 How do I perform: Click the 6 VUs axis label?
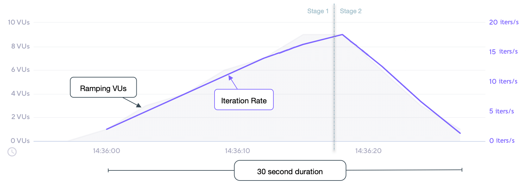coord(20,70)
